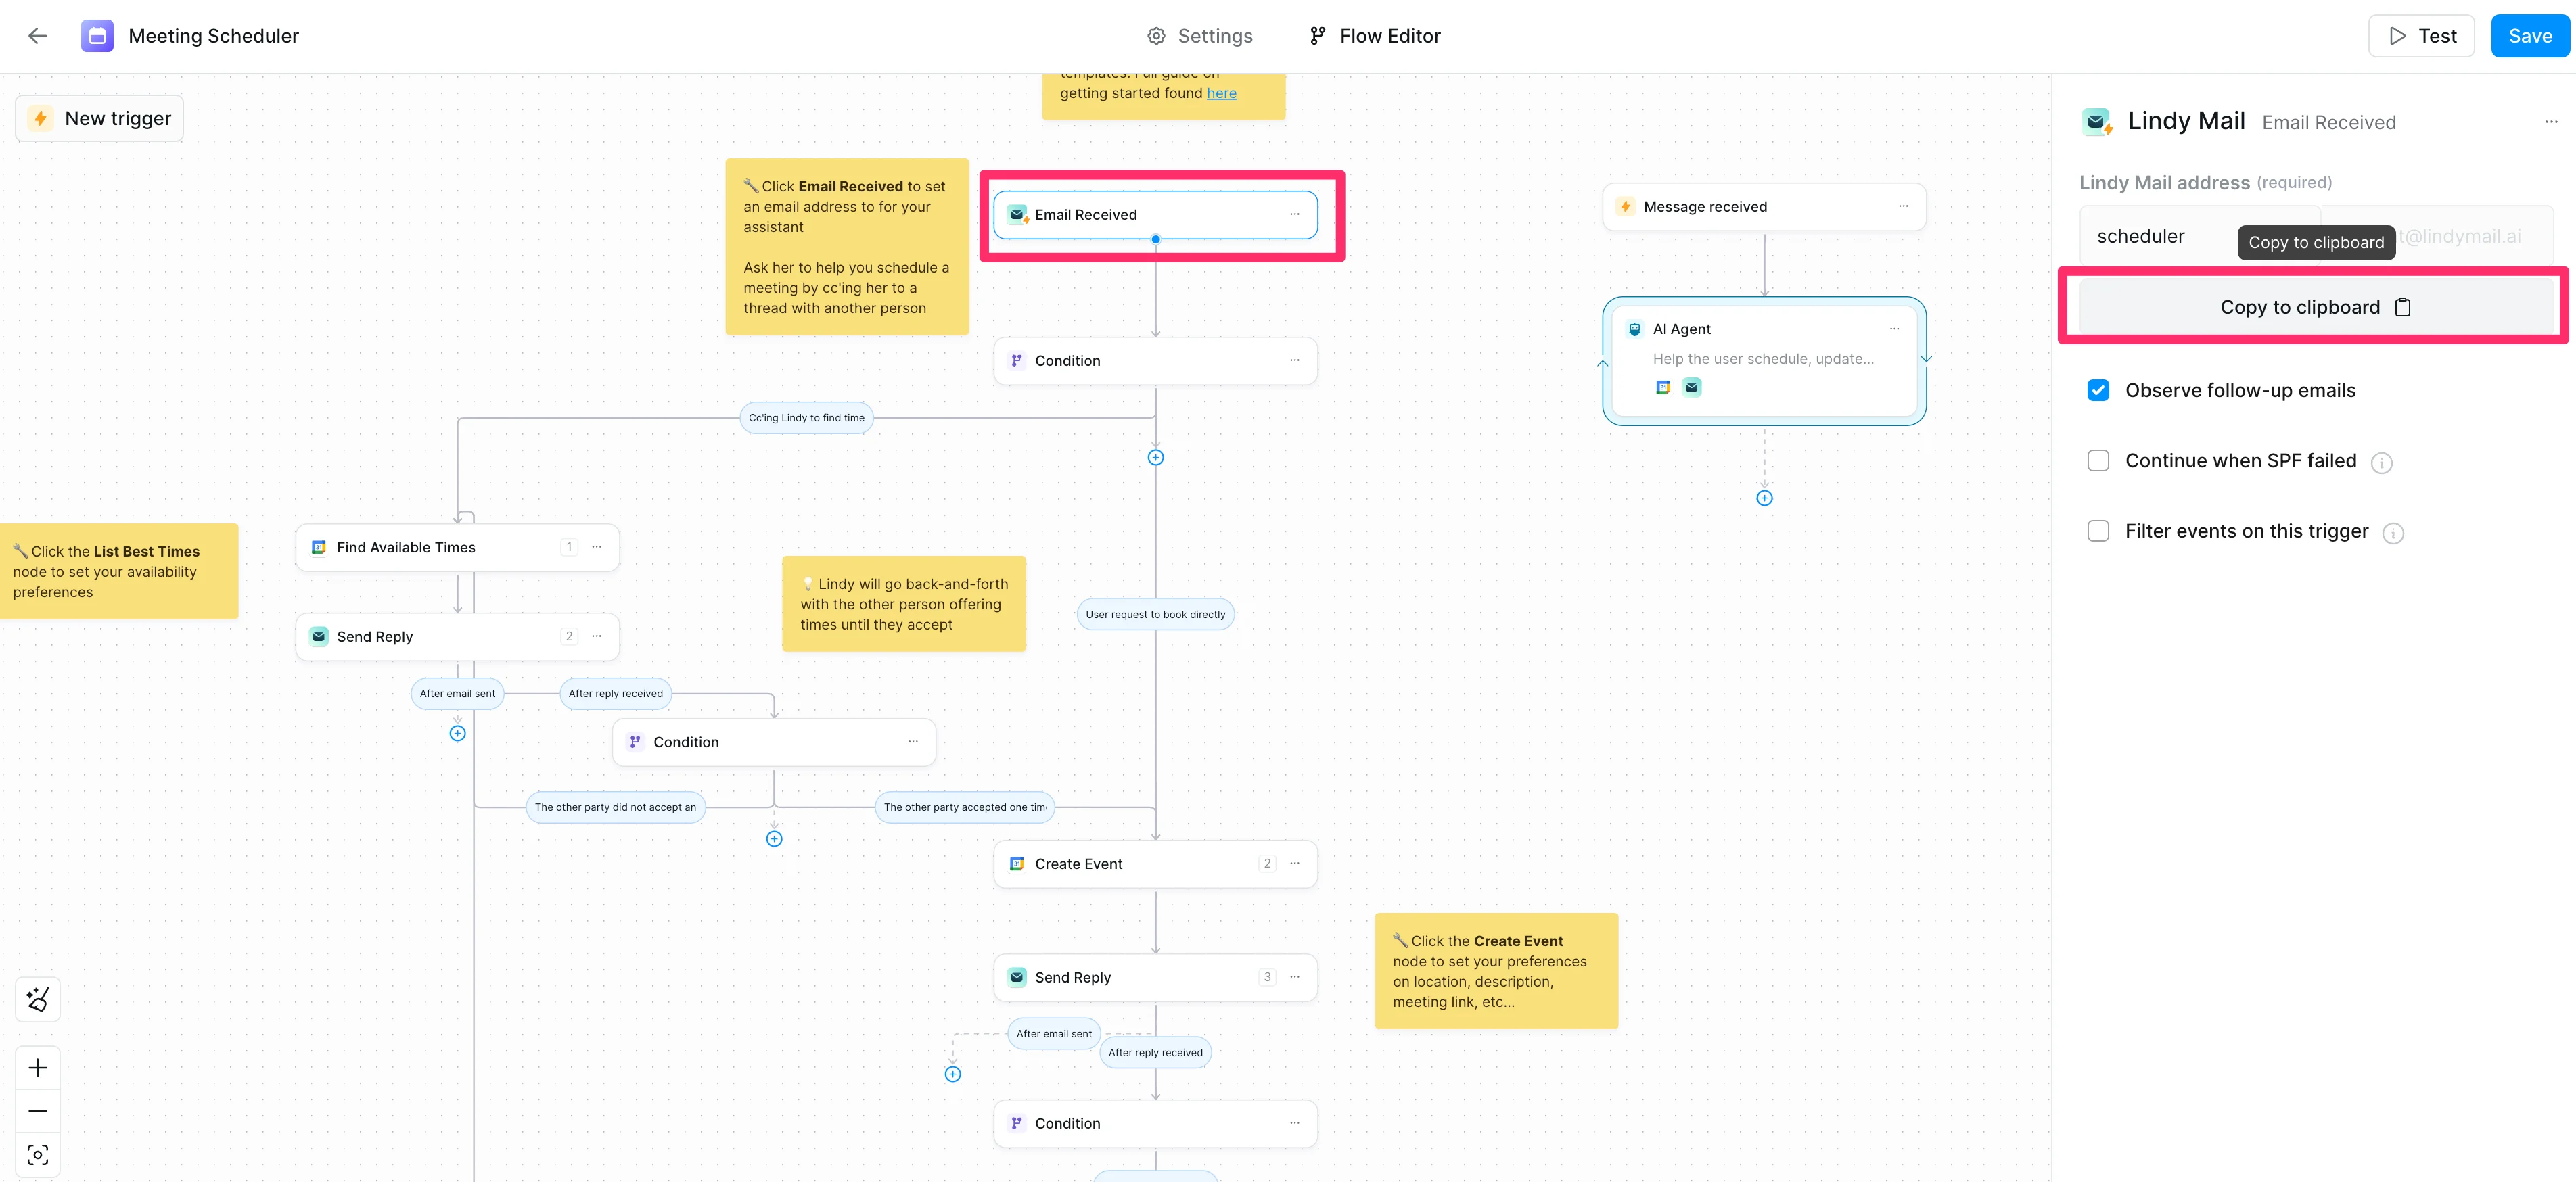The image size is (2576, 1182).
Task: Click the fit-to-view focus icon
Action: point(38,1155)
